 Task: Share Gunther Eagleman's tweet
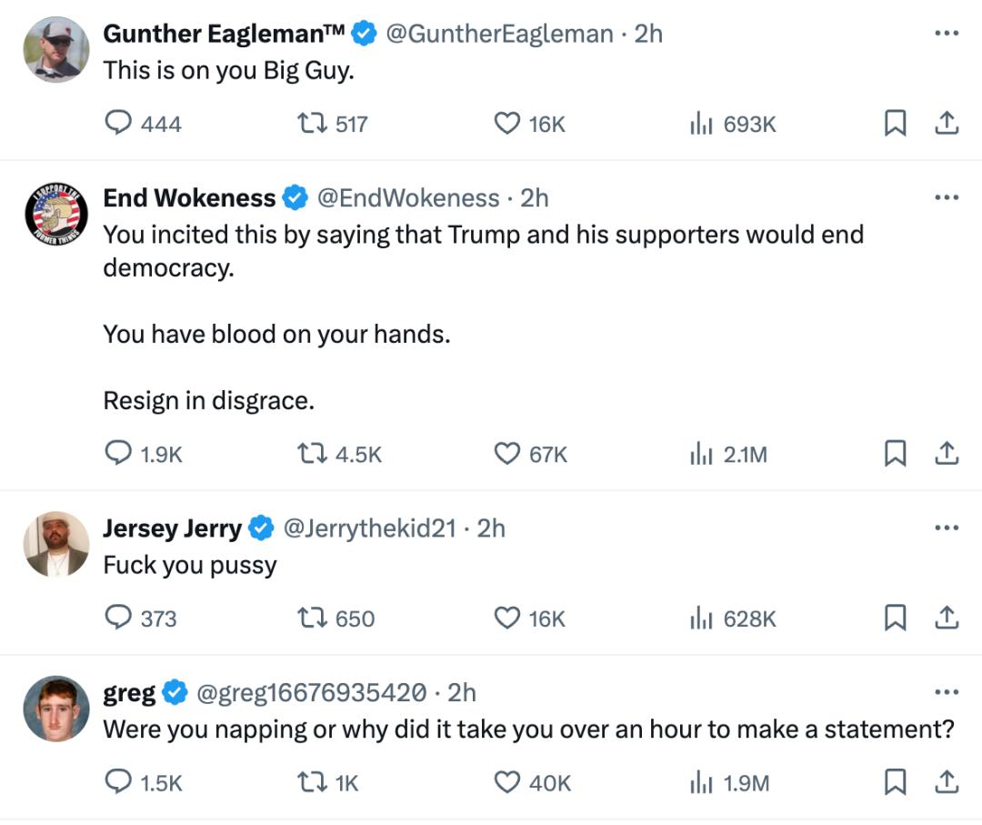pos(947,124)
